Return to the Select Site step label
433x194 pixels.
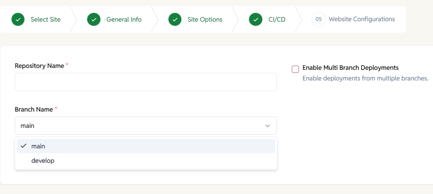coord(45,19)
